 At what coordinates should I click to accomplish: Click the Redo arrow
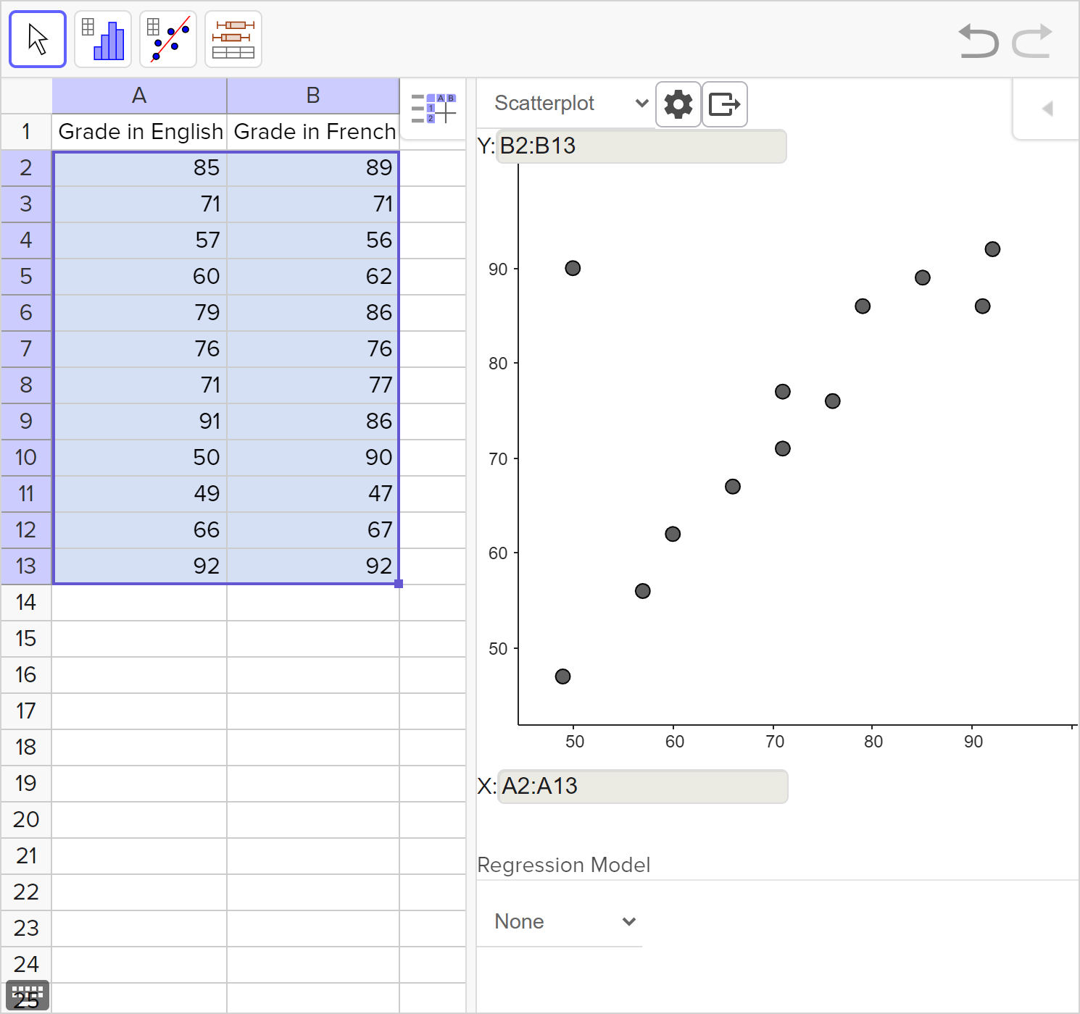click(x=1032, y=41)
